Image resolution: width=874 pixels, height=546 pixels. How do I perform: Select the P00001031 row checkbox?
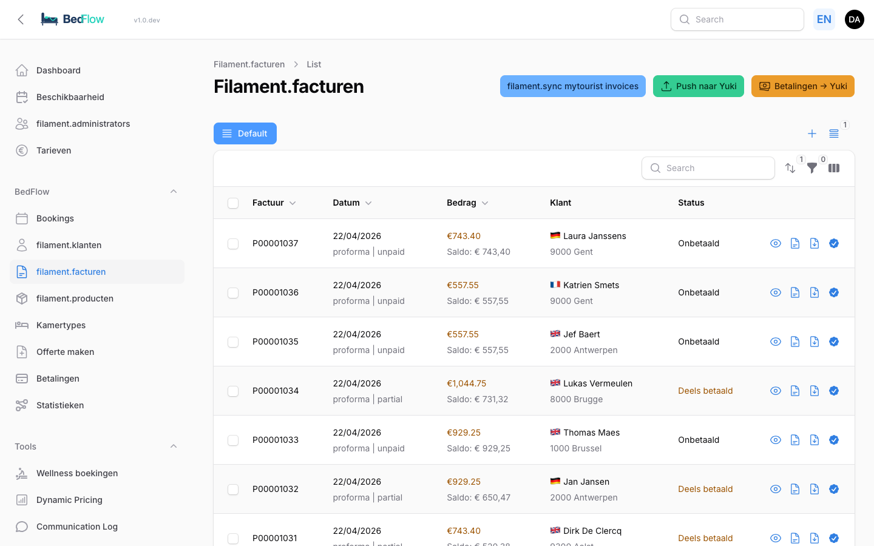coord(233,539)
